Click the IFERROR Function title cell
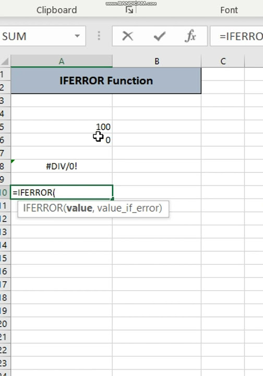The image size is (263, 376). 106,80
